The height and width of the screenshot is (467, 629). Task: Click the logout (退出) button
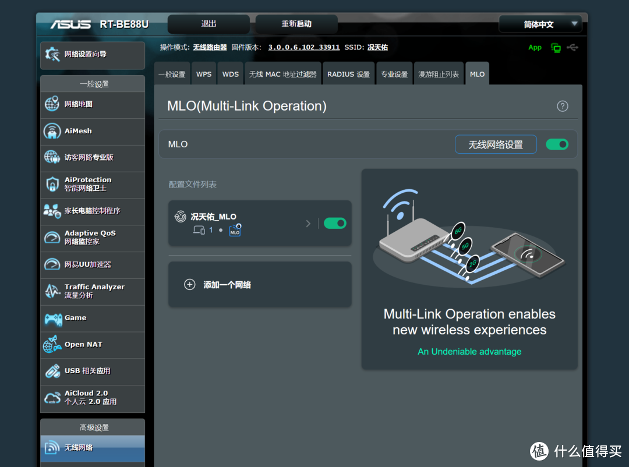tap(209, 24)
